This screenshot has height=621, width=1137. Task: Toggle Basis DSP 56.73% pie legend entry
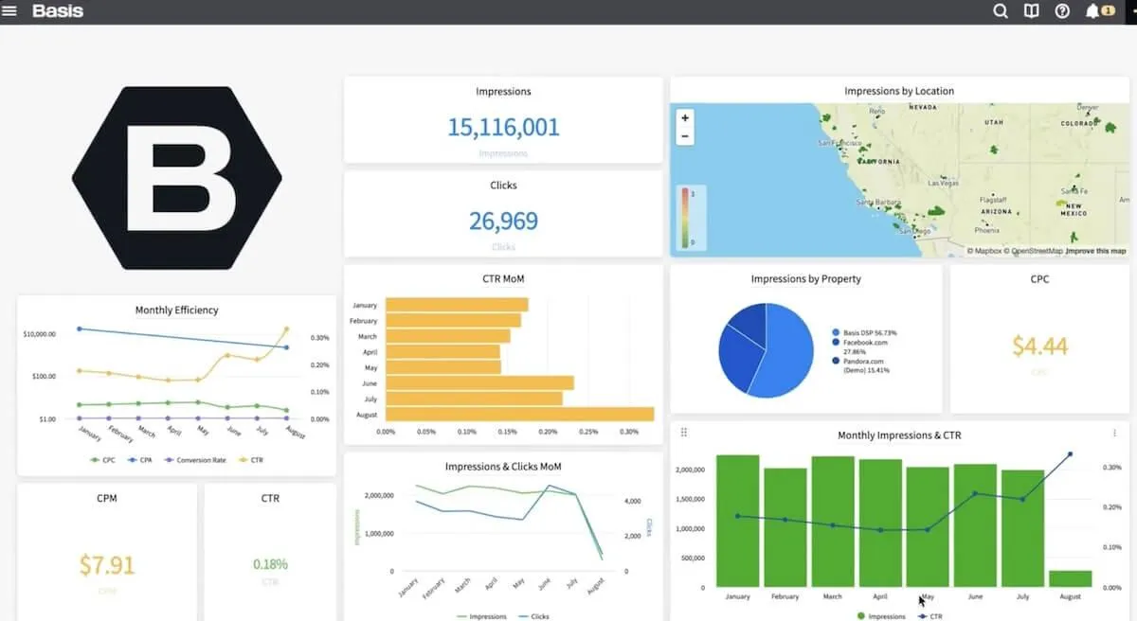pos(864,333)
